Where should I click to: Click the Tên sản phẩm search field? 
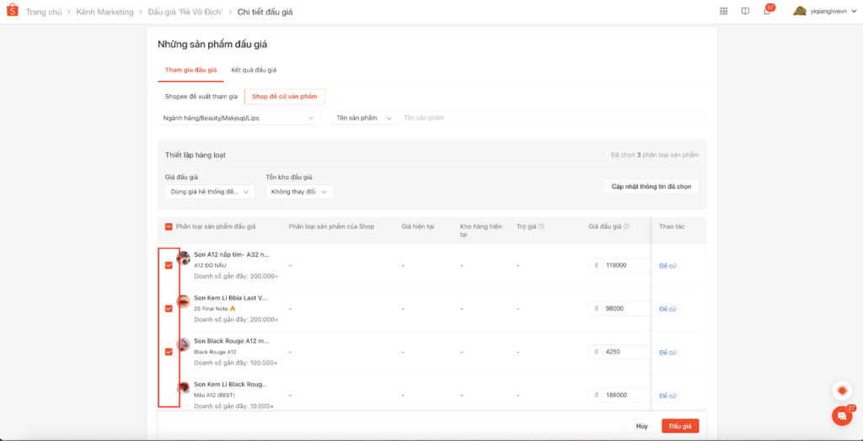(552, 119)
